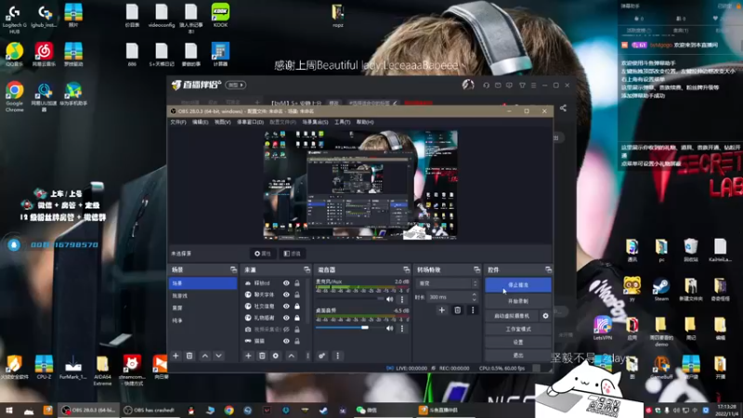The image size is (743, 418).
Task: Open the 帮助(H) menu in OBS
Action: 365,123
